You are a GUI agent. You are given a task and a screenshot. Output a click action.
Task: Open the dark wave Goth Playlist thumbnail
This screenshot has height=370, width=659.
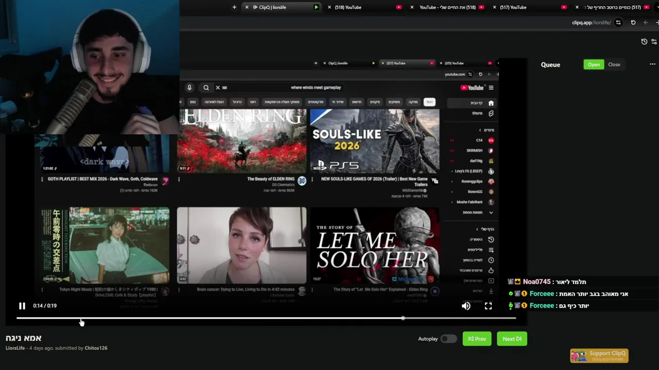105,154
